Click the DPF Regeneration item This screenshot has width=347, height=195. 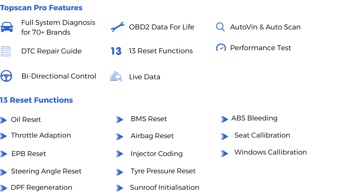pos(41,187)
